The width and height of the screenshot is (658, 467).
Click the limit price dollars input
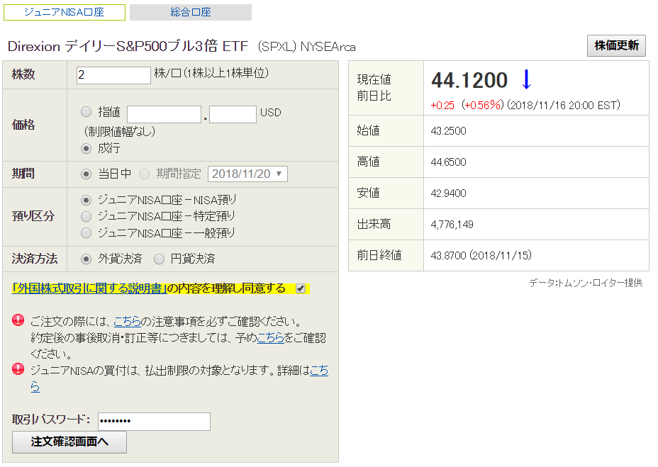pyautogui.click(x=164, y=114)
